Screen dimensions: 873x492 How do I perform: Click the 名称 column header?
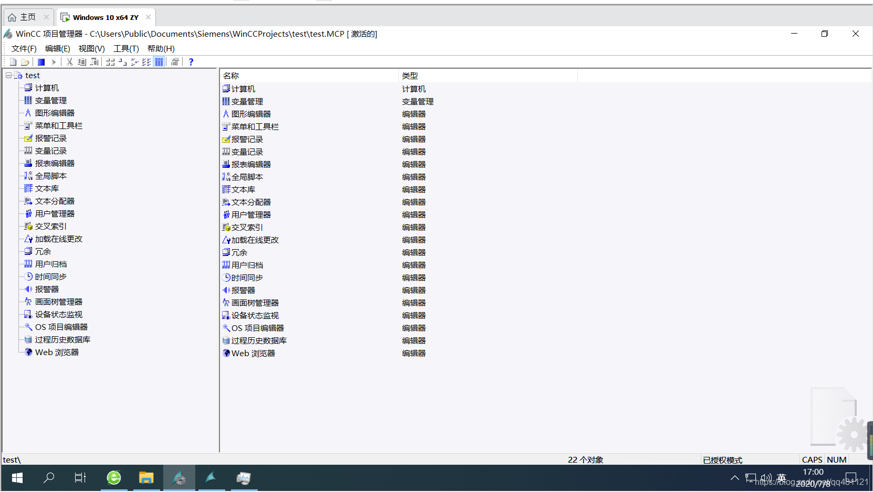pyautogui.click(x=231, y=76)
